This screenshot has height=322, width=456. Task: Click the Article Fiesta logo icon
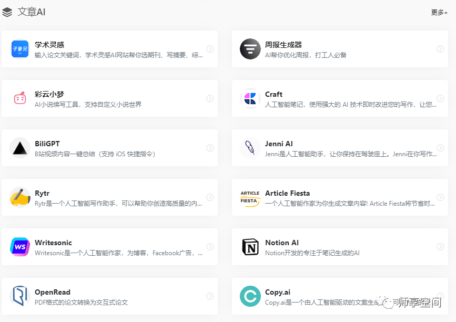[x=250, y=199]
